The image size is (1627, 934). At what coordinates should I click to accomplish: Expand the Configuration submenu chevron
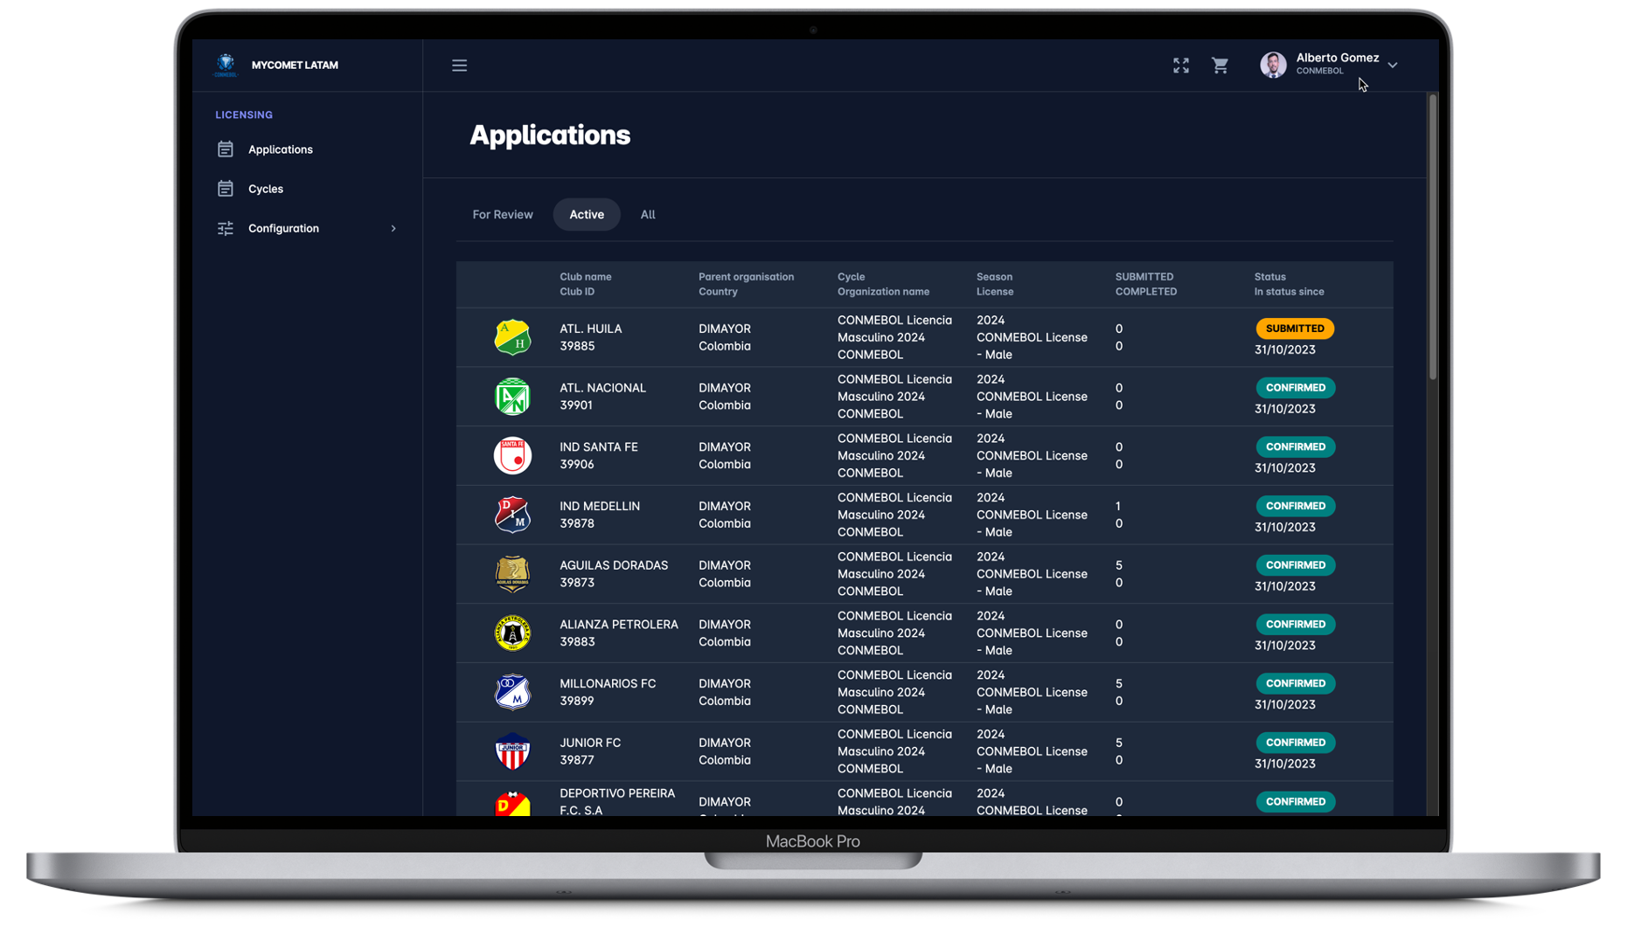pyautogui.click(x=393, y=229)
